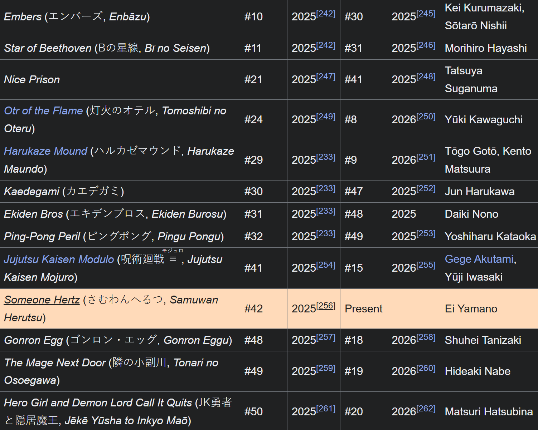Image resolution: width=538 pixels, height=430 pixels.
Task: Select the author name "Shuhei Tanizaki"
Action: tap(483, 340)
